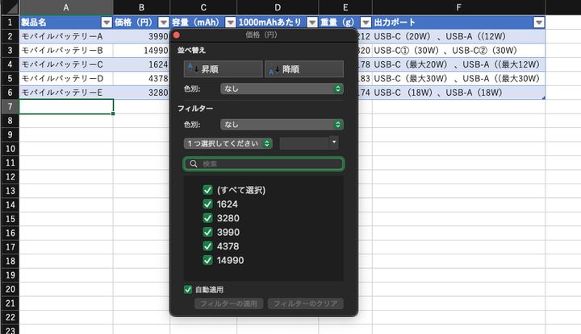Open filter arrow in 出力ポート header
The width and height of the screenshot is (581, 334).
(539, 23)
